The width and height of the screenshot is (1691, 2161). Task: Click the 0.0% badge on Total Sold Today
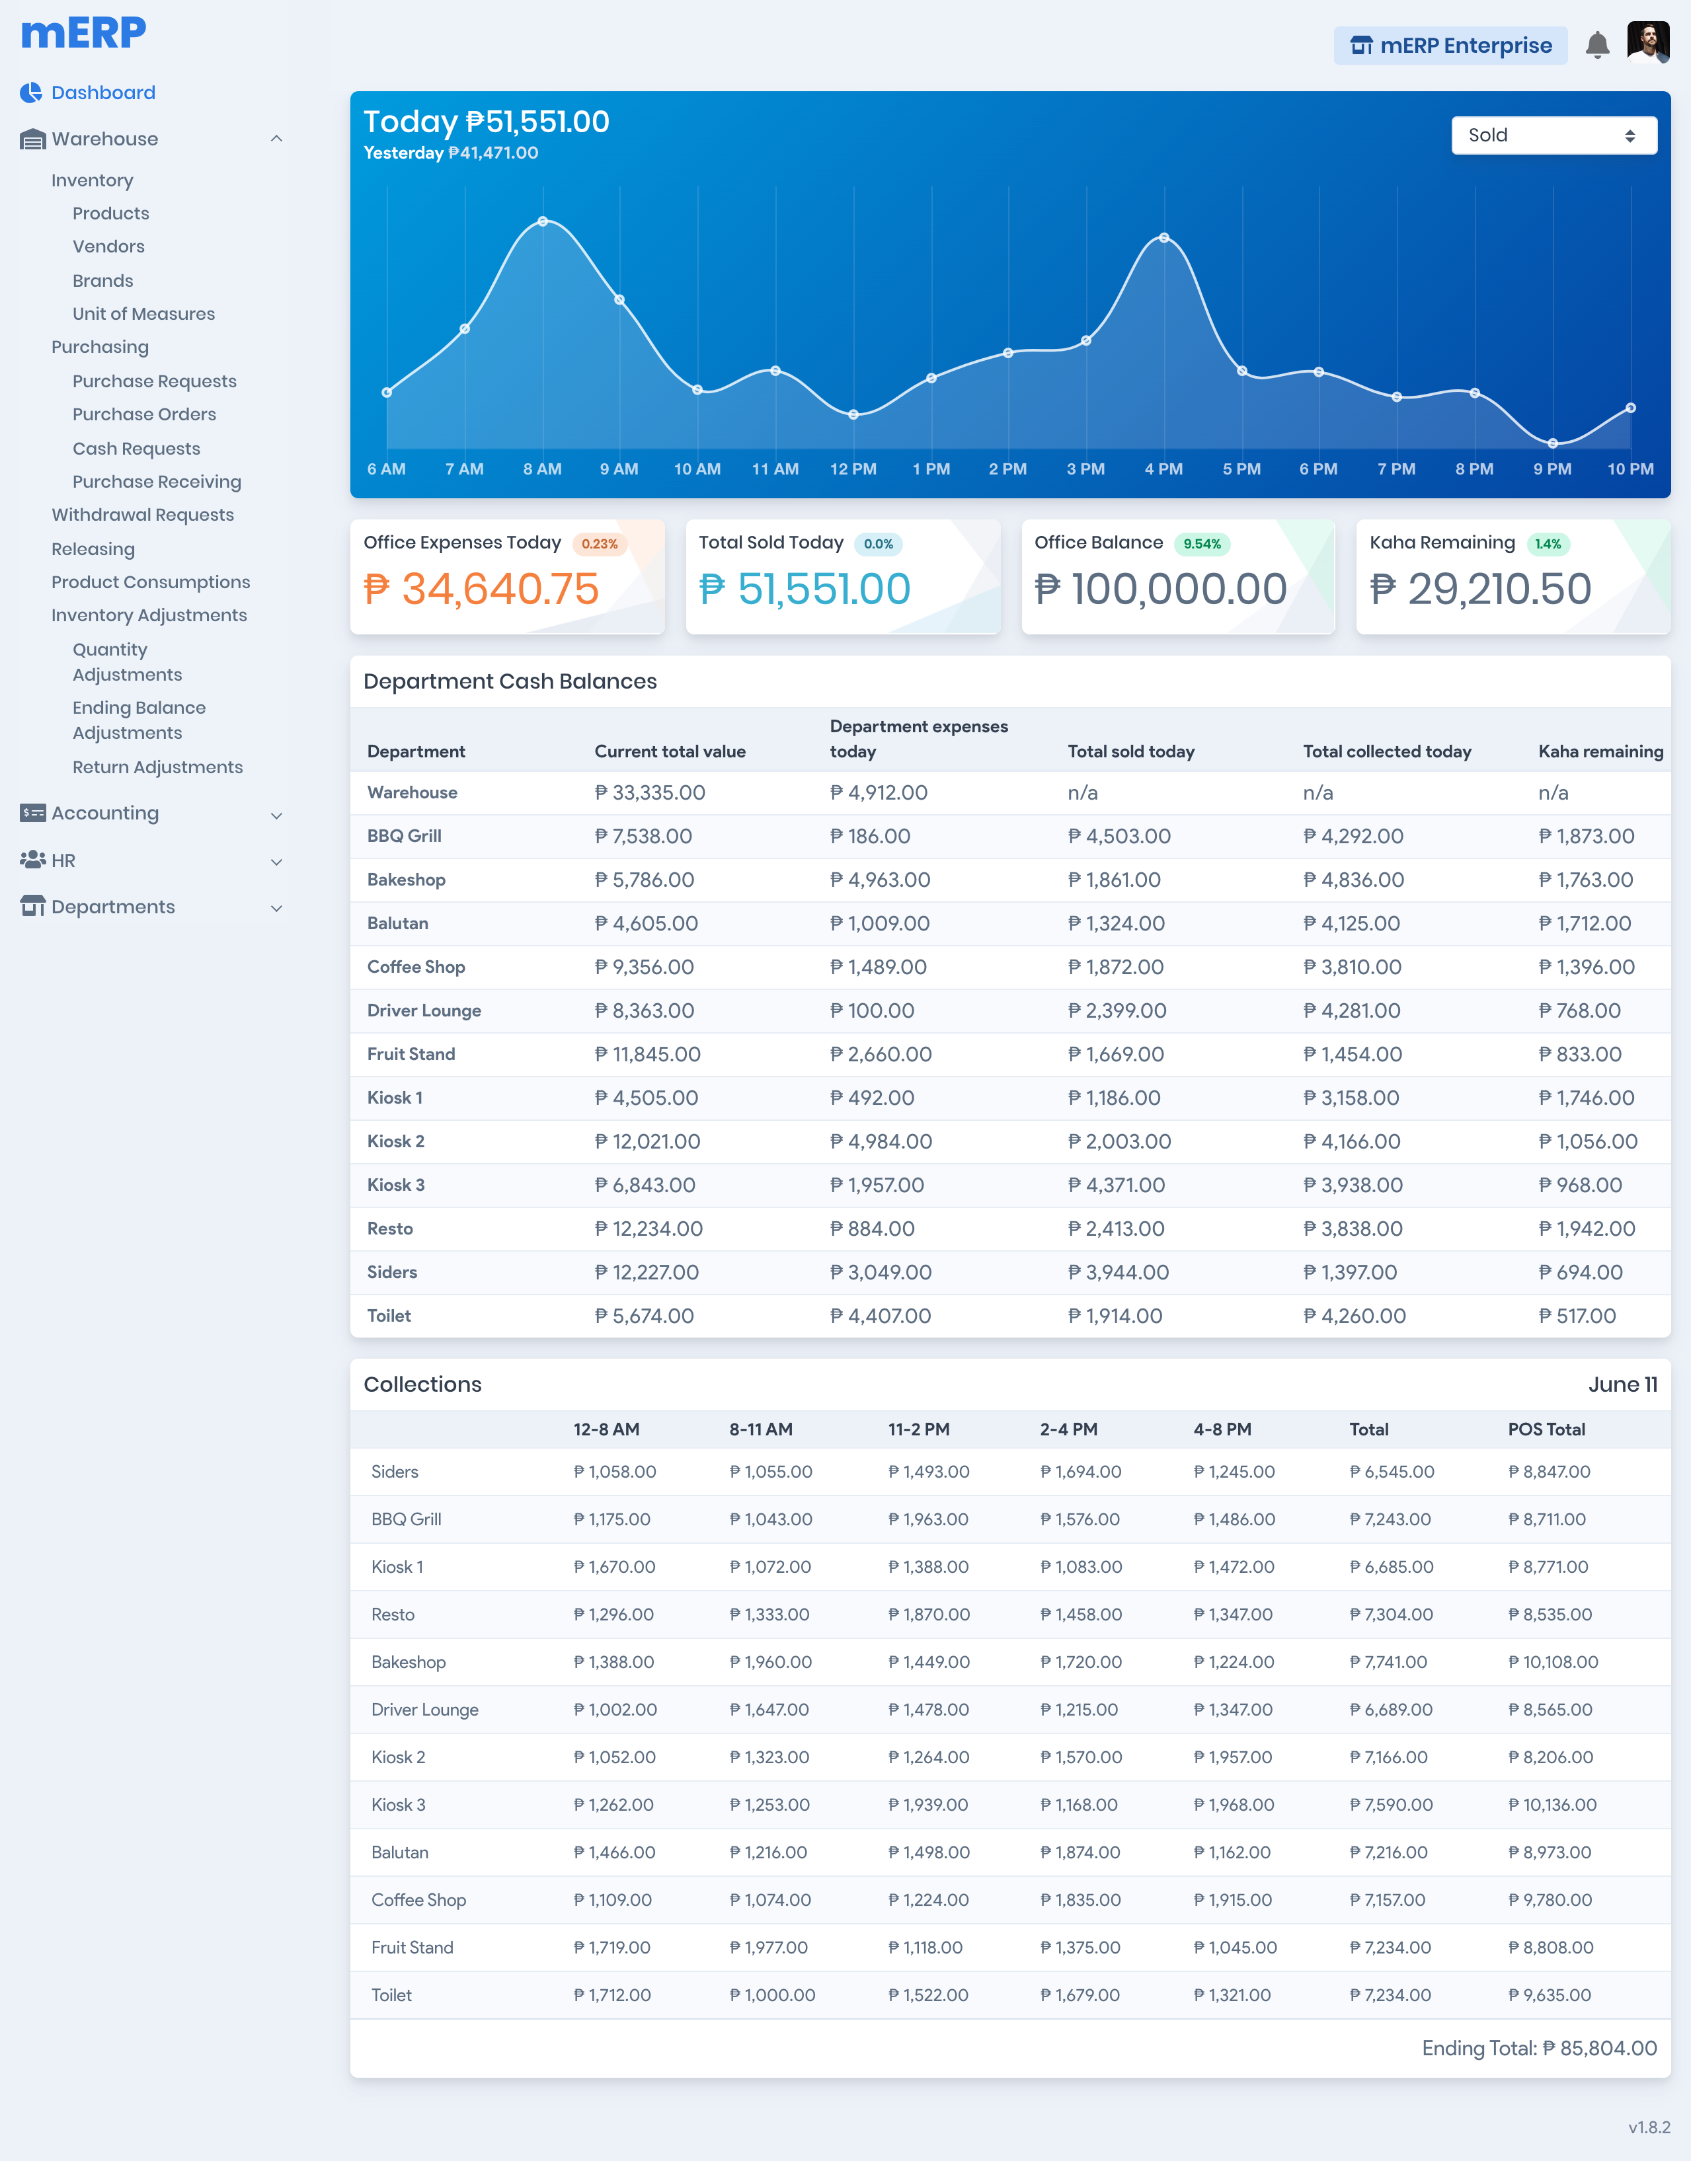coord(877,543)
